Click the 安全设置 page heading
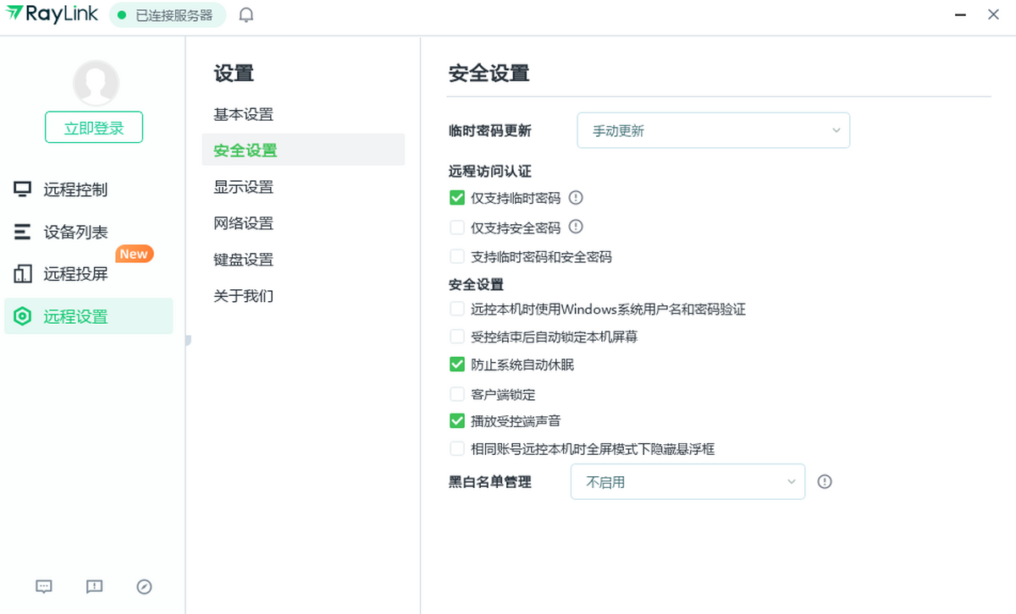The image size is (1016, 614). point(489,73)
